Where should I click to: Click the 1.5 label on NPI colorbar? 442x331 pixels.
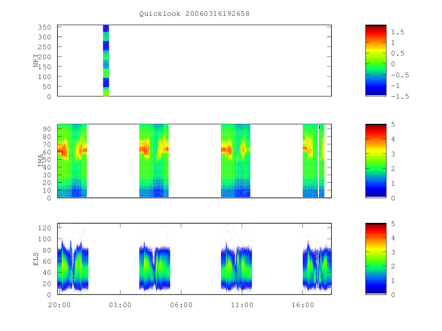(x=398, y=32)
